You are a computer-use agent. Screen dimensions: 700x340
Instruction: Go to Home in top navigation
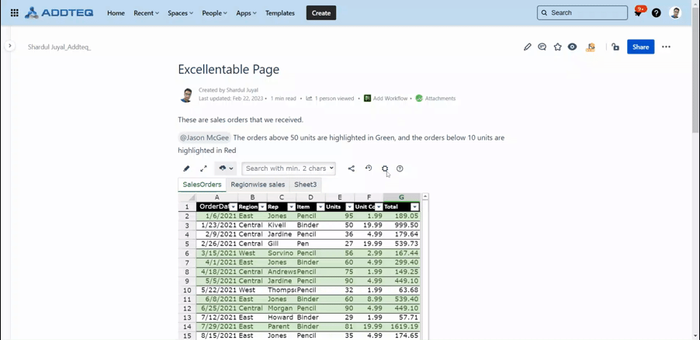pos(116,13)
